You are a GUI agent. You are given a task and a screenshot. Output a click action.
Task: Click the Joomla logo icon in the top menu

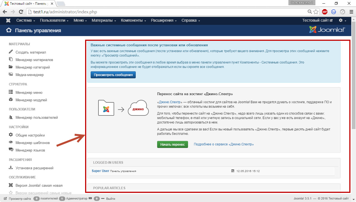pos(8,21)
